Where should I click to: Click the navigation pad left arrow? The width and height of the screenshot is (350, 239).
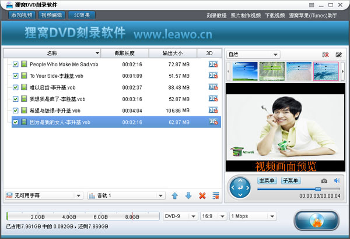click(x=233, y=188)
